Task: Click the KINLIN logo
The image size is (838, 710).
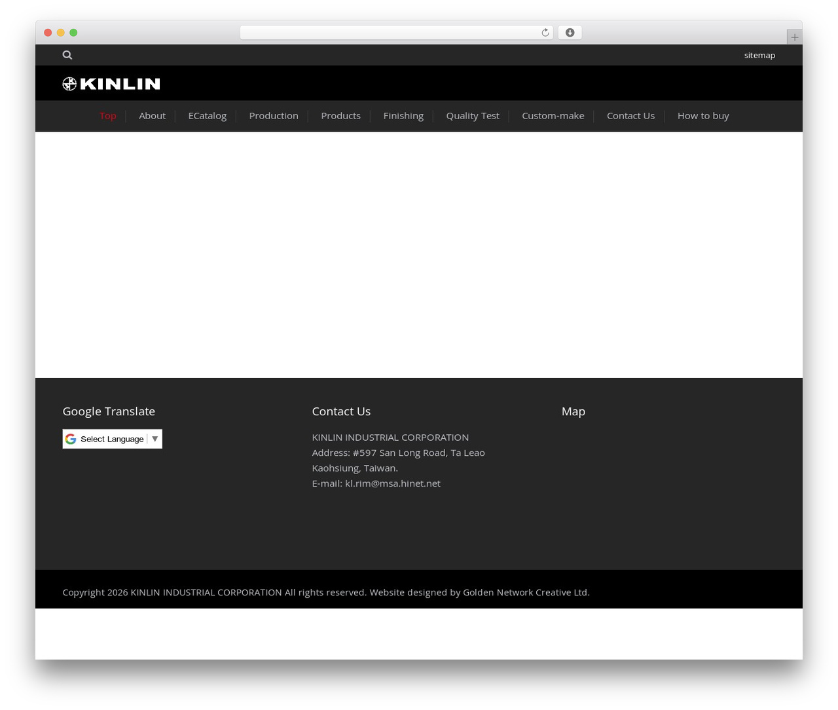Action: pos(111,83)
